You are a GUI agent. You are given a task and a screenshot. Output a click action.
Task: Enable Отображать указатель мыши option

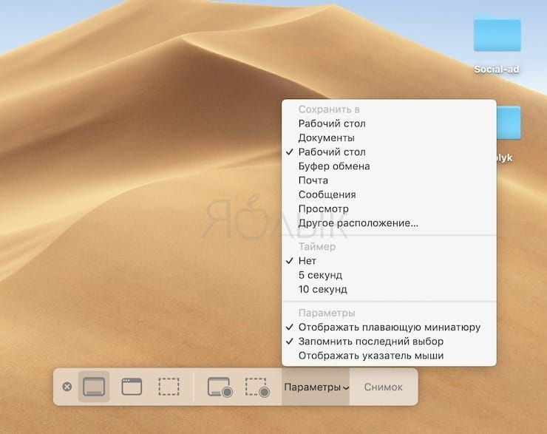click(389, 356)
